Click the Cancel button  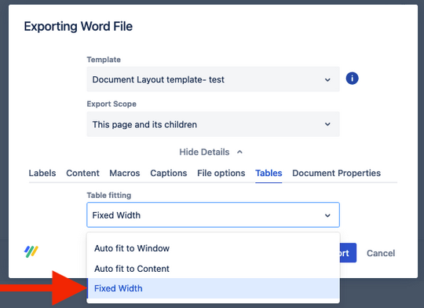tap(381, 253)
